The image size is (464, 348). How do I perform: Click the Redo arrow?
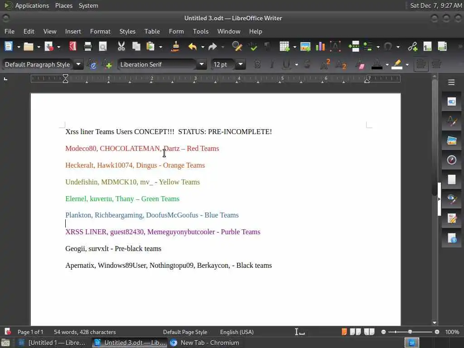(x=213, y=47)
